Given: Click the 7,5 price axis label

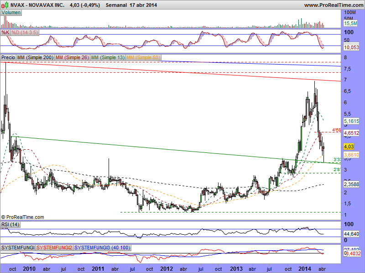Looking at the screenshot, I should (x=348, y=69).
